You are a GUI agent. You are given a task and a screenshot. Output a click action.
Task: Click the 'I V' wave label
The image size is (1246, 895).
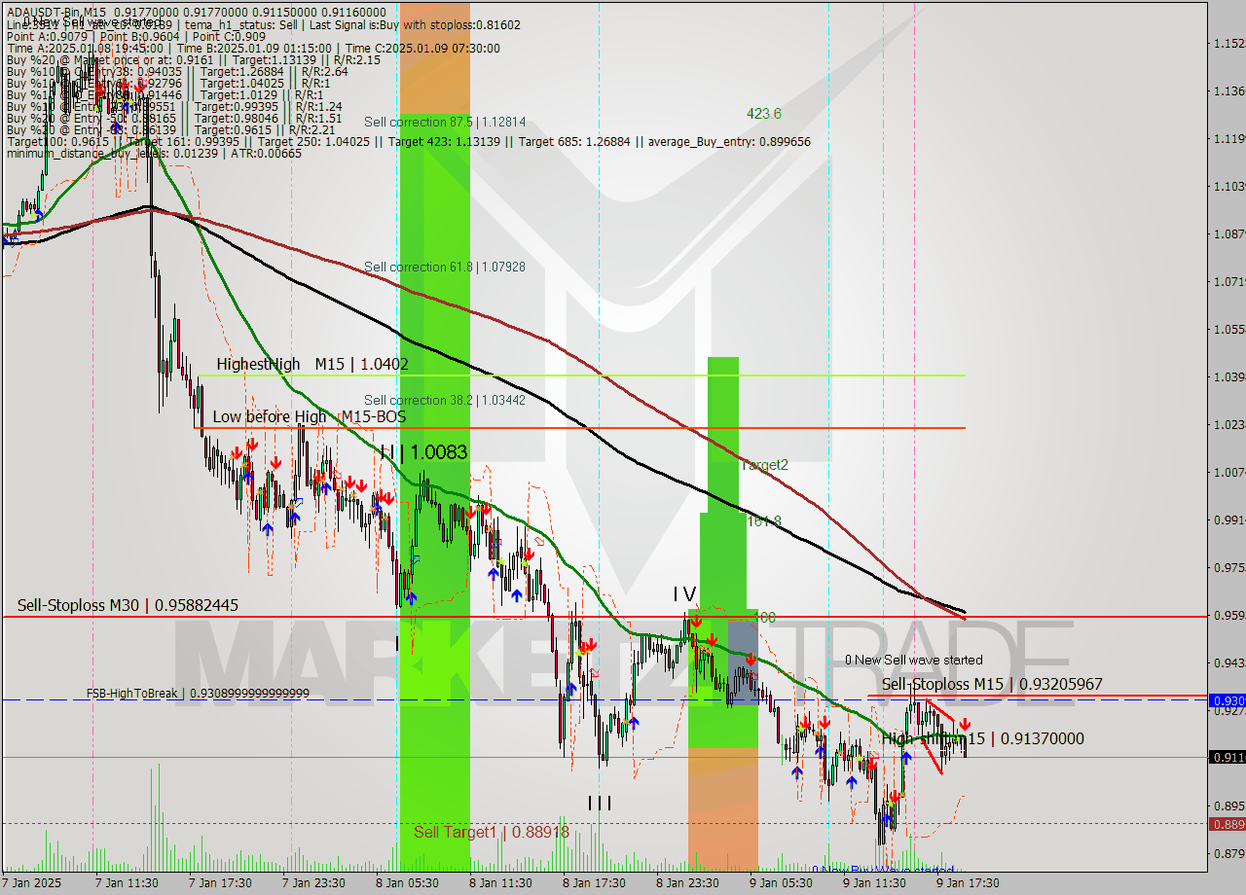[x=684, y=593]
